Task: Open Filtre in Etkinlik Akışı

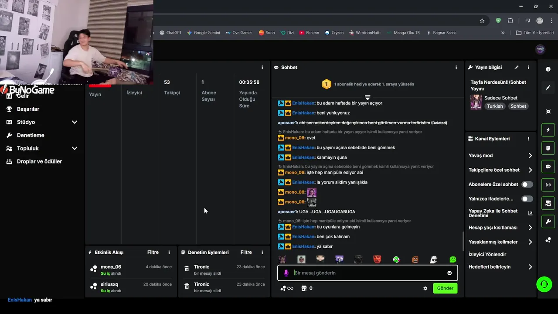Action: point(153,253)
